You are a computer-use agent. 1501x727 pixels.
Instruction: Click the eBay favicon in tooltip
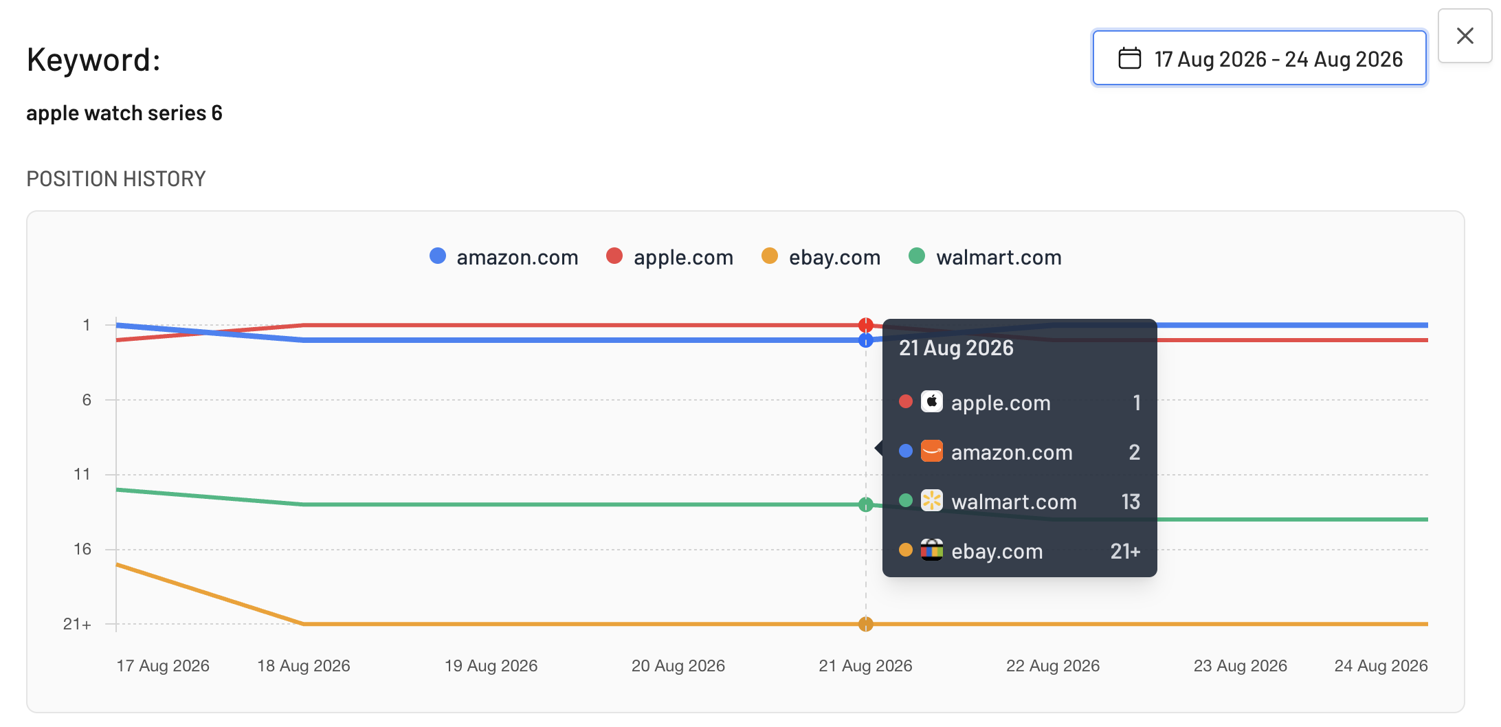tap(931, 550)
